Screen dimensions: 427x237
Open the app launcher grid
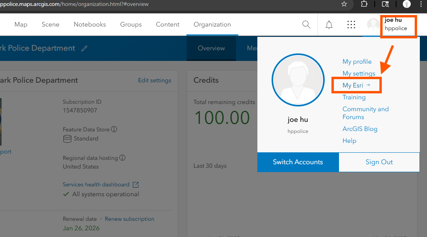coord(351,25)
